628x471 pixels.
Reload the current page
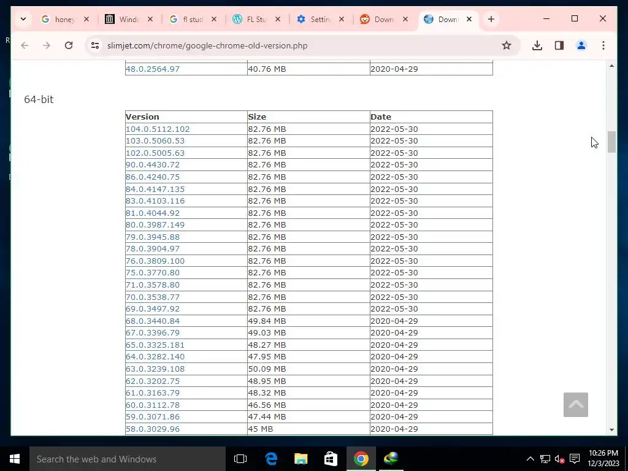click(x=69, y=45)
